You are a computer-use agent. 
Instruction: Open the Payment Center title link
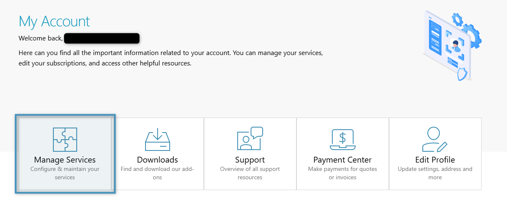(x=342, y=160)
